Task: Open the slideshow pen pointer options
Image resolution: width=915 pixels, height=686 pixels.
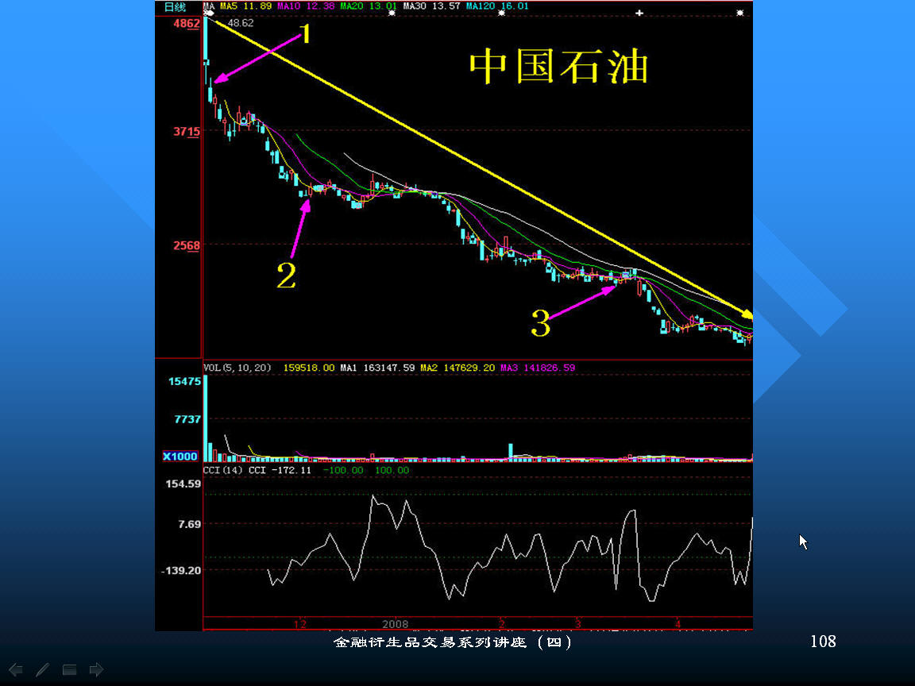Action: [43, 669]
